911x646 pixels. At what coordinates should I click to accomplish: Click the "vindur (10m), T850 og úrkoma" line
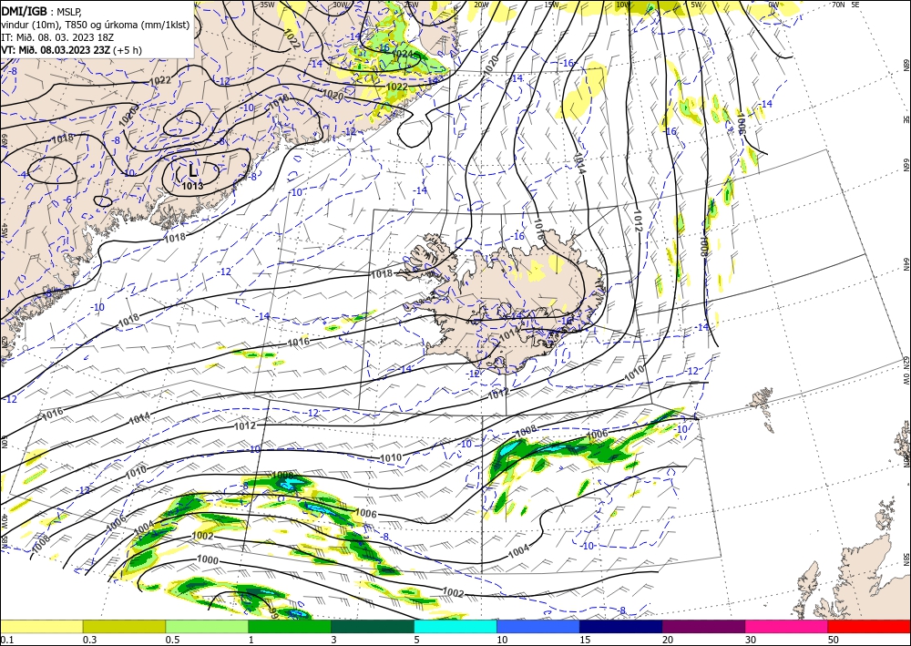(x=96, y=24)
